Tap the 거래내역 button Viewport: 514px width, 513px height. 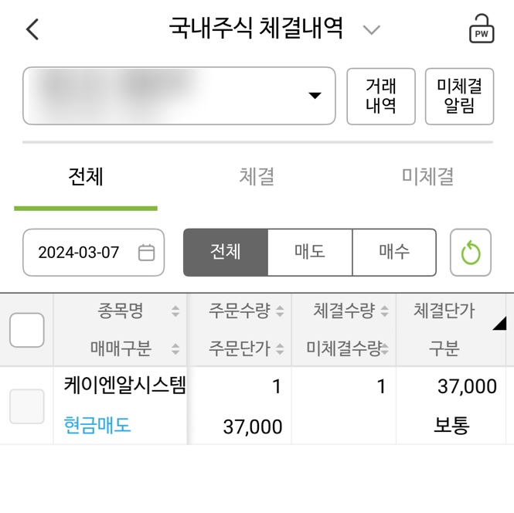pyautogui.click(x=381, y=97)
